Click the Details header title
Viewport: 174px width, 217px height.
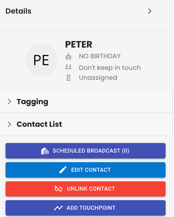coord(18,11)
